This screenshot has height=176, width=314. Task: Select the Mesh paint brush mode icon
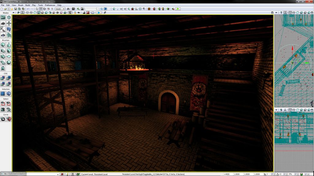(3, 29)
